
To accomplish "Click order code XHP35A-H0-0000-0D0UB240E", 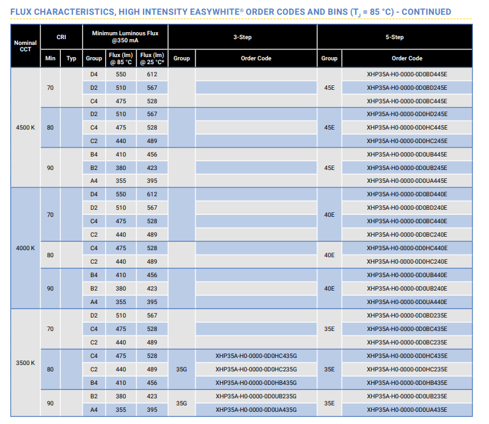I will (407, 289).
